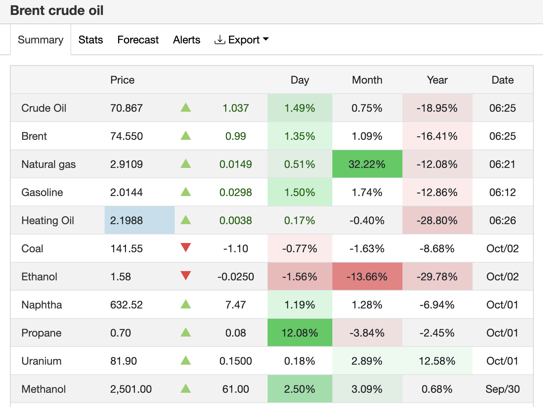The image size is (543, 407).
Task: Click Heating Oil year change -28.80%
Action: [437, 220]
